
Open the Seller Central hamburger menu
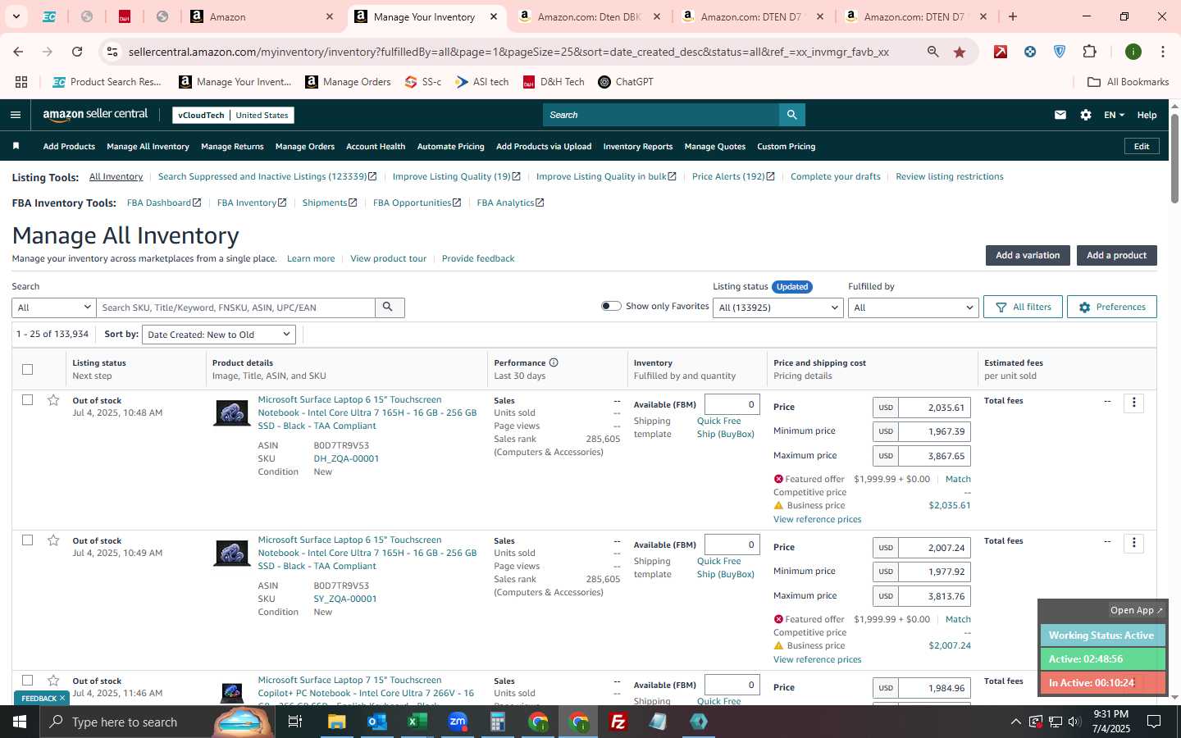16,115
